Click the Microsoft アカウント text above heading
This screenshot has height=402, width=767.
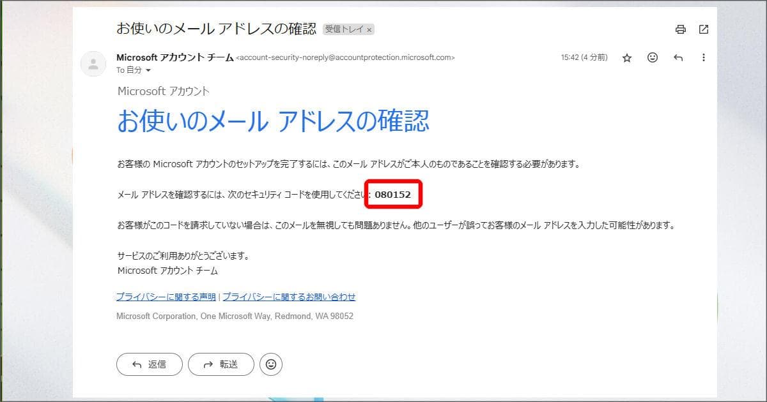coord(164,91)
